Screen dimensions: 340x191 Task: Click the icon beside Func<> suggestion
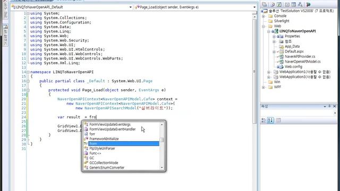click(86, 153)
